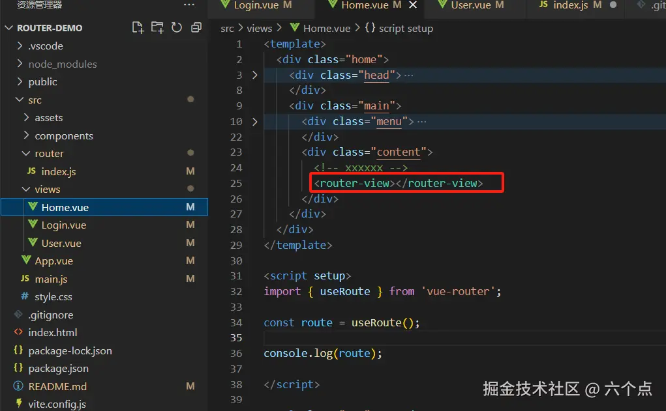Click Home.vue in the breadcrumb path
Screen dimensions: 666x411
coord(327,29)
